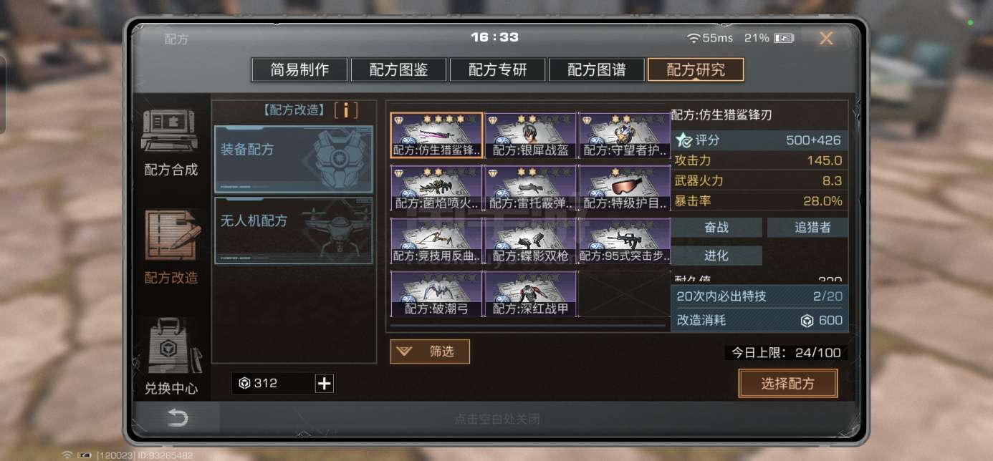This screenshot has height=461, width=993.
Task: Select the 配方:银犀战盔 recipe thumbnail
Action: pyautogui.click(x=530, y=135)
